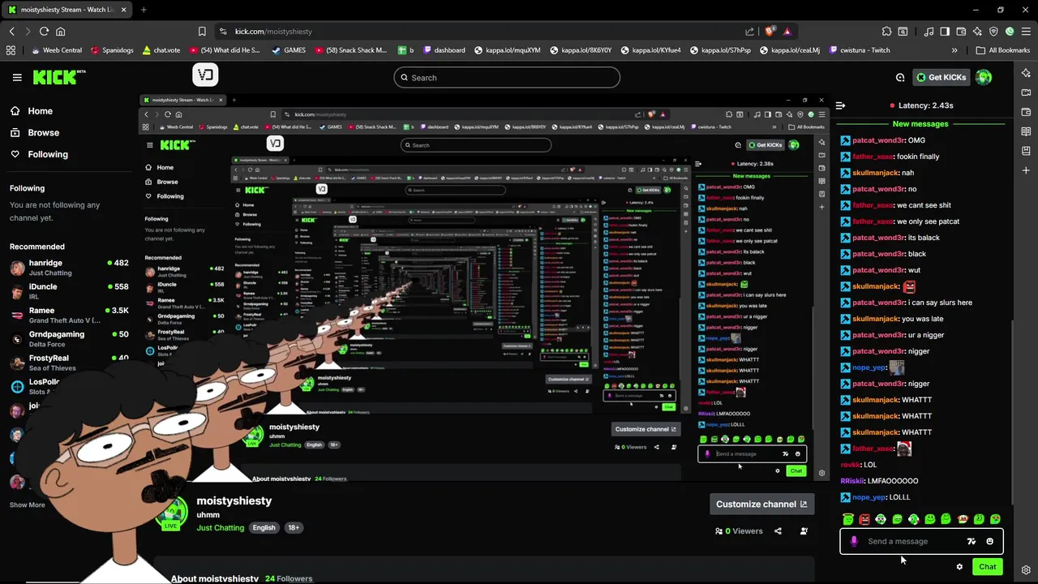
Task: Jump to New messages banner in chat
Action: pos(920,124)
